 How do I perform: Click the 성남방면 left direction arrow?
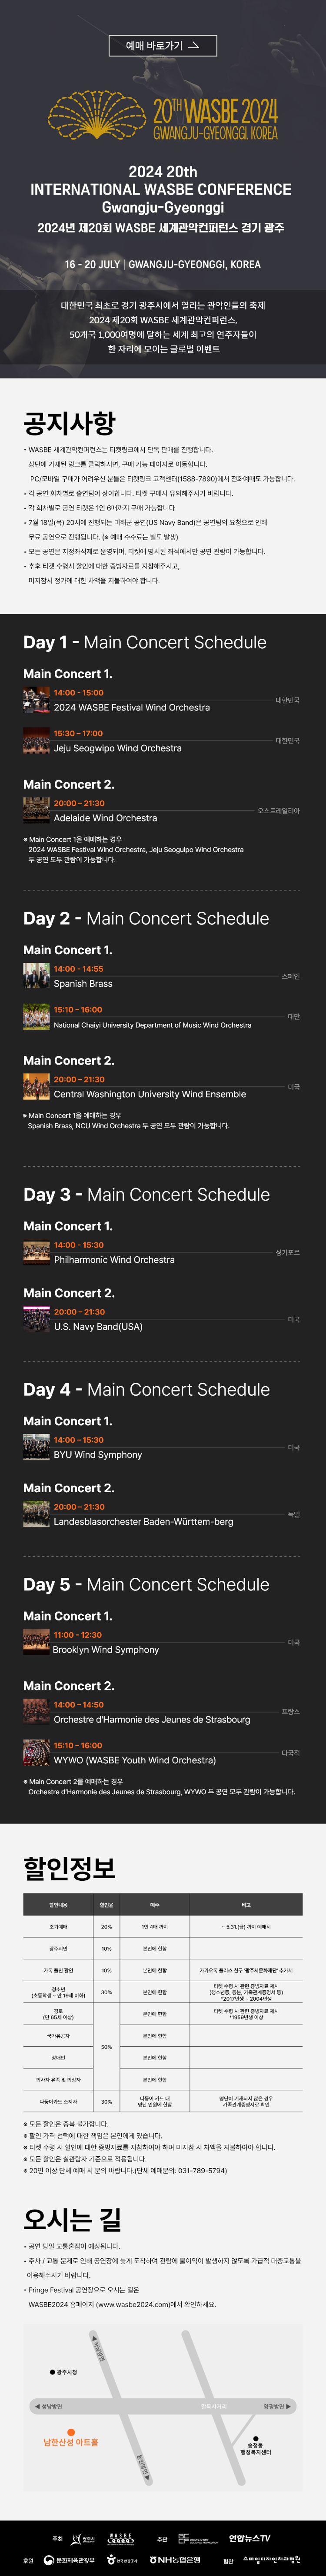pyautogui.click(x=38, y=2406)
